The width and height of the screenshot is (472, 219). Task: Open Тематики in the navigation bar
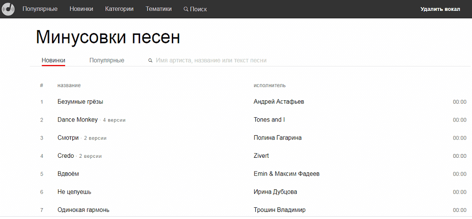click(x=159, y=9)
